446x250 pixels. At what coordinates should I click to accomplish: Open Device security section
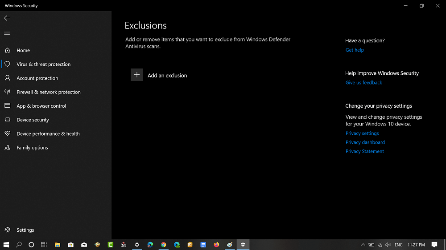33,120
